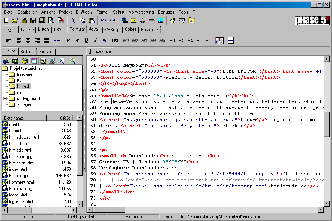
Task: Open the Einfügen menu
Action: click(x=84, y=12)
